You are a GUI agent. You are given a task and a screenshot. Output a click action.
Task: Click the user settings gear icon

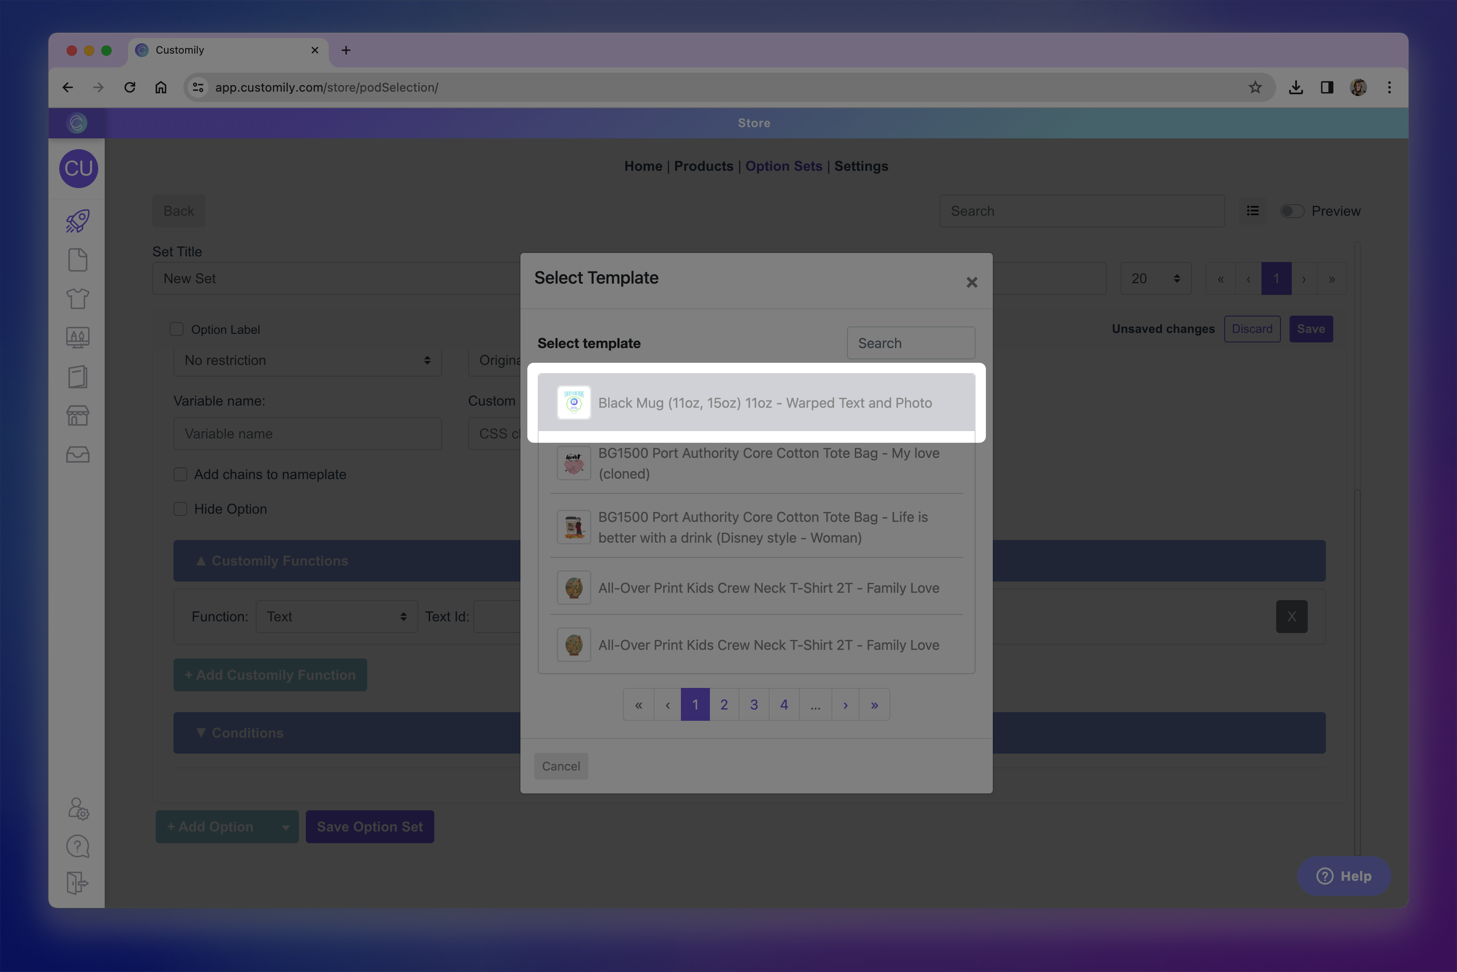point(78,809)
